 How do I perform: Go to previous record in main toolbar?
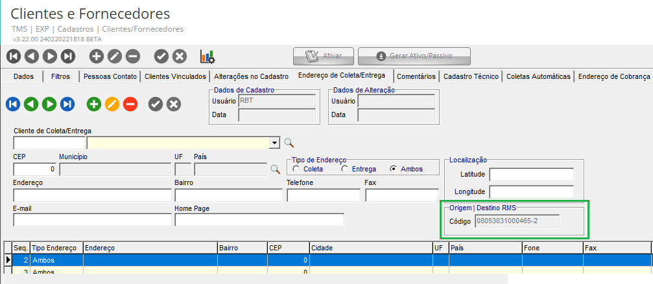click(32, 56)
